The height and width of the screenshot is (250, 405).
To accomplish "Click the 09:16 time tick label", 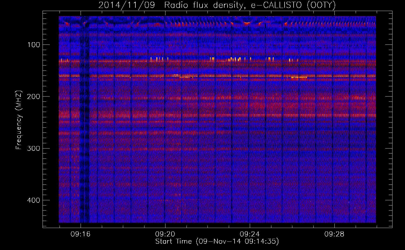I will tap(80, 234).
